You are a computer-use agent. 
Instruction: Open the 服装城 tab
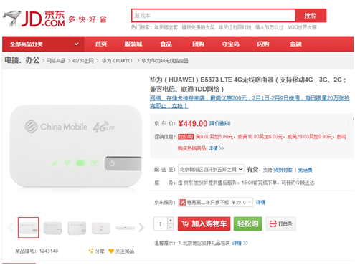pos(133,44)
